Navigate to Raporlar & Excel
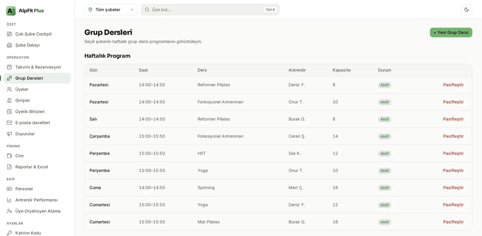Viewport: 482px width, 236px height. tap(37, 167)
